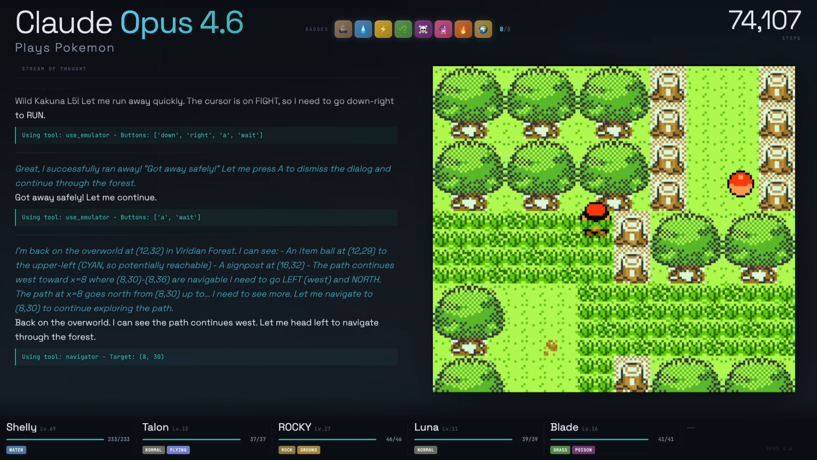Click the POISON type tag under Blade
The height and width of the screenshot is (460, 817).
(x=583, y=450)
